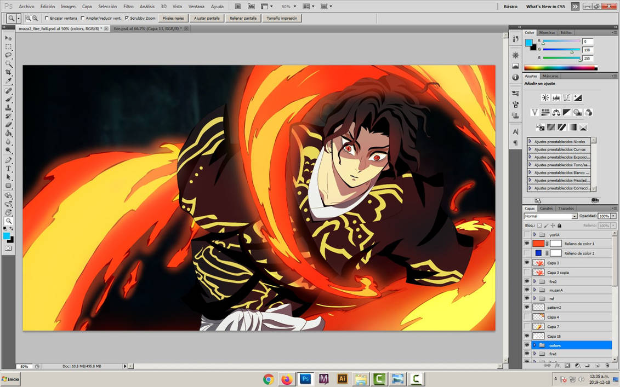The width and height of the screenshot is (620, 387).
Task: Enable the Scrubby Zoom checkbox
Action: (x=128, y=18)
